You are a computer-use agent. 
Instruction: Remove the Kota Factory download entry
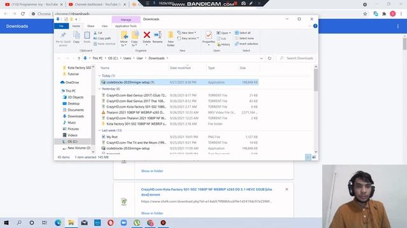click(x=287, y=189)
